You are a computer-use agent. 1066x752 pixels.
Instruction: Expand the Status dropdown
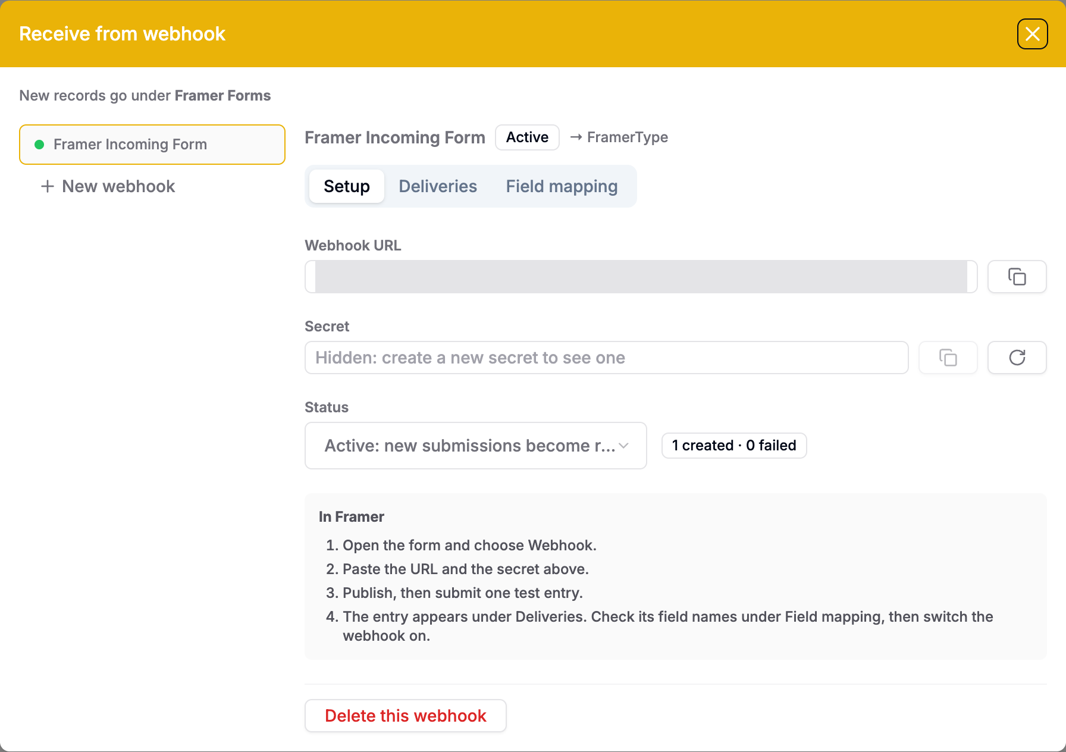click(475, 446)
